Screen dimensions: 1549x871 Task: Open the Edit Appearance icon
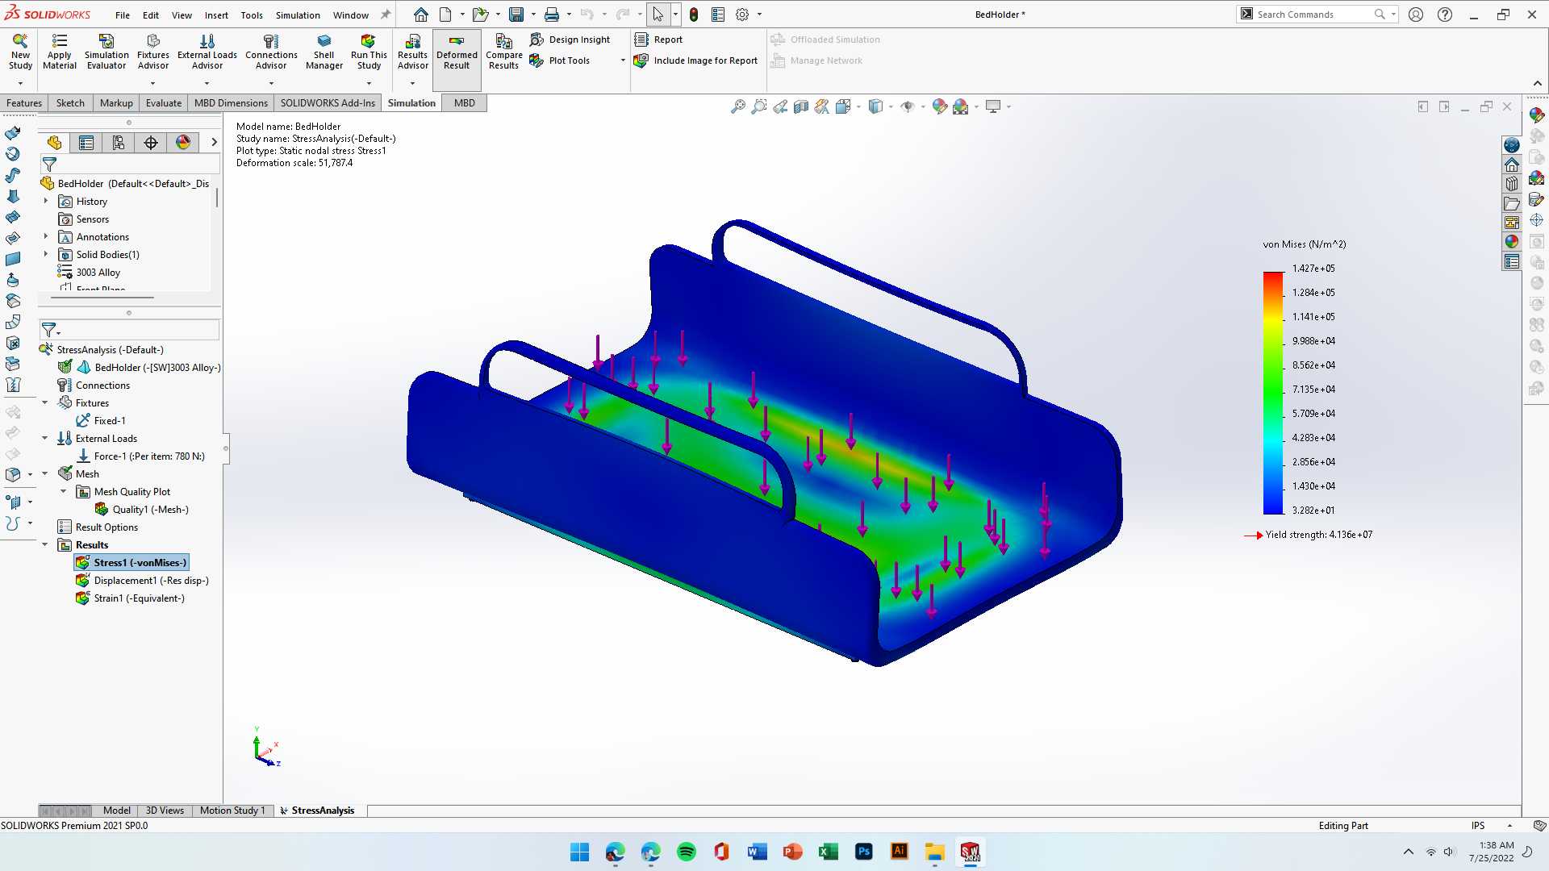tap(939, 106)
